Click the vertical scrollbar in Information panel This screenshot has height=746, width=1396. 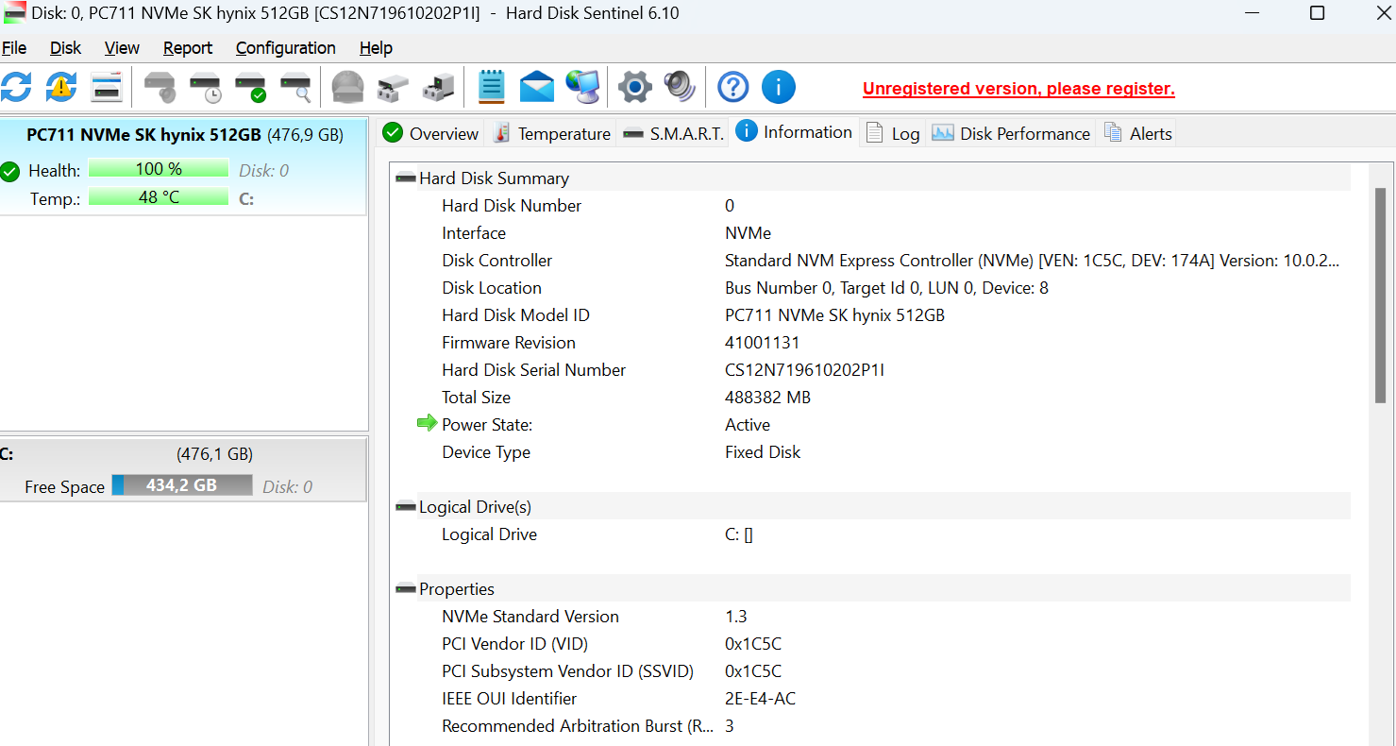tap(1380, 295)
